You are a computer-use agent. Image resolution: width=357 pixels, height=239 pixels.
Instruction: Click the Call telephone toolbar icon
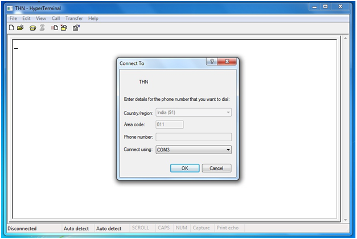32,28
